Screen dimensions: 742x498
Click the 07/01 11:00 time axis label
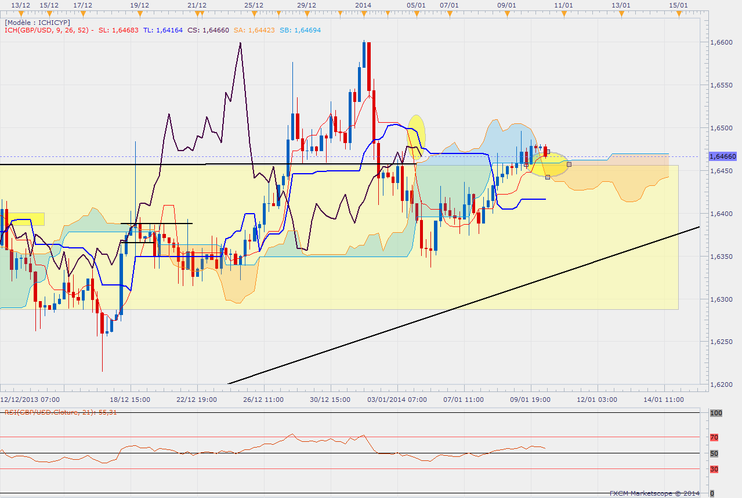pyautogui.click(x=464, y=400)
